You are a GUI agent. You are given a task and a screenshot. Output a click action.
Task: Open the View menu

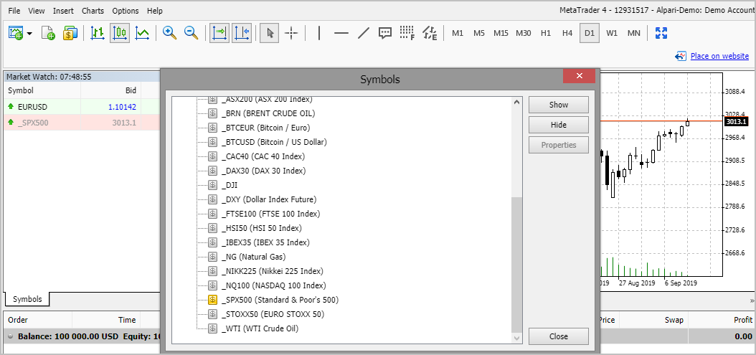(37, 11)
